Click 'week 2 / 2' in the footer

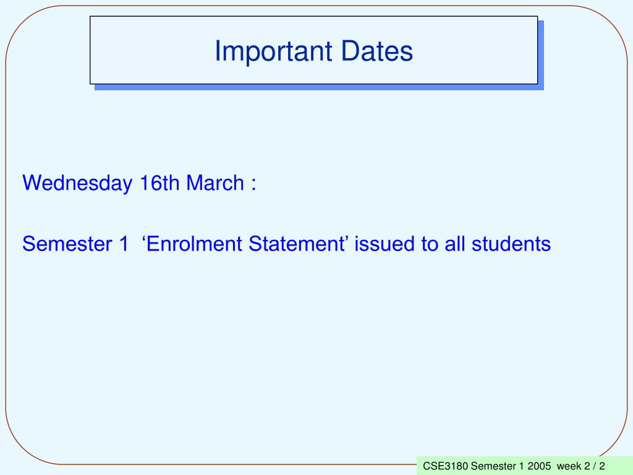click(x=581, y=466)
